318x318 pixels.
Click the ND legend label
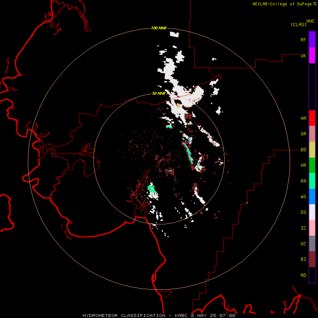(x=303, y=275)
